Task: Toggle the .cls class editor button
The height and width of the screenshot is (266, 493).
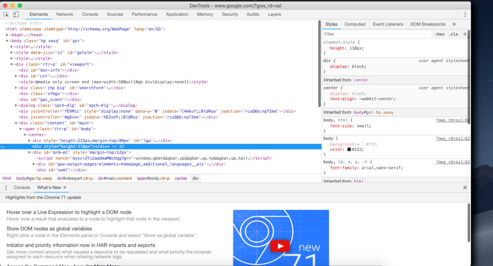Action: pos(453,34)
